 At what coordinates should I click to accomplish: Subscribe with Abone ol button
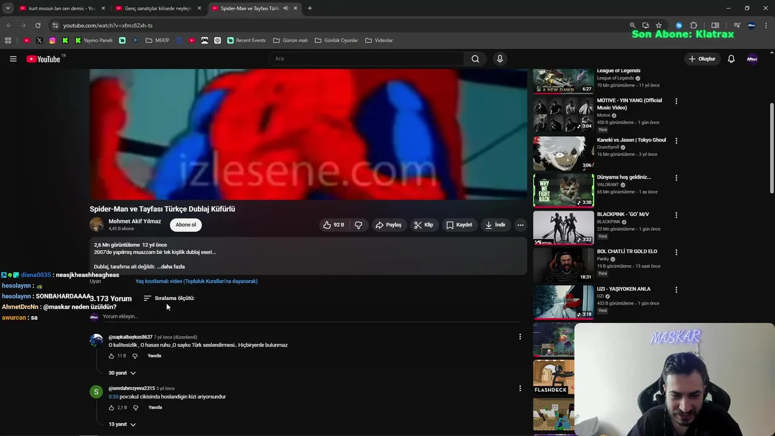(186, 225)
